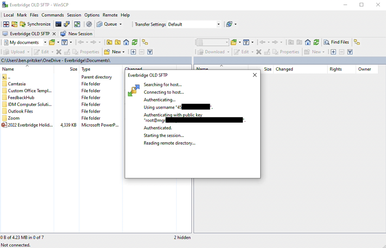Expand the Transfer Settings Default dropdown
This screenshot has height=248, width=386.
click(218, 24)
